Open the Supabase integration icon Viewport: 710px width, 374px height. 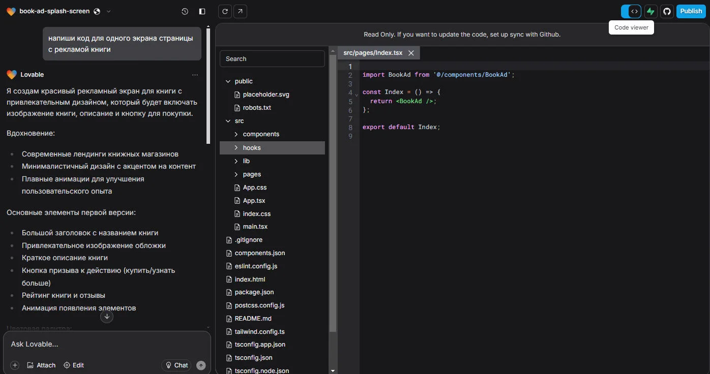[x=651, y=11]
